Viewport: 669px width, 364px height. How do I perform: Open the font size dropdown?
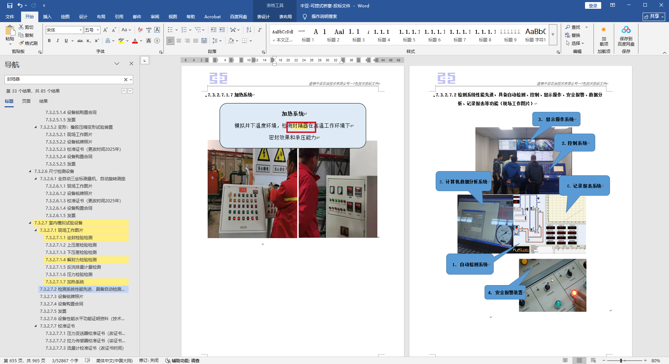point(98,30)
